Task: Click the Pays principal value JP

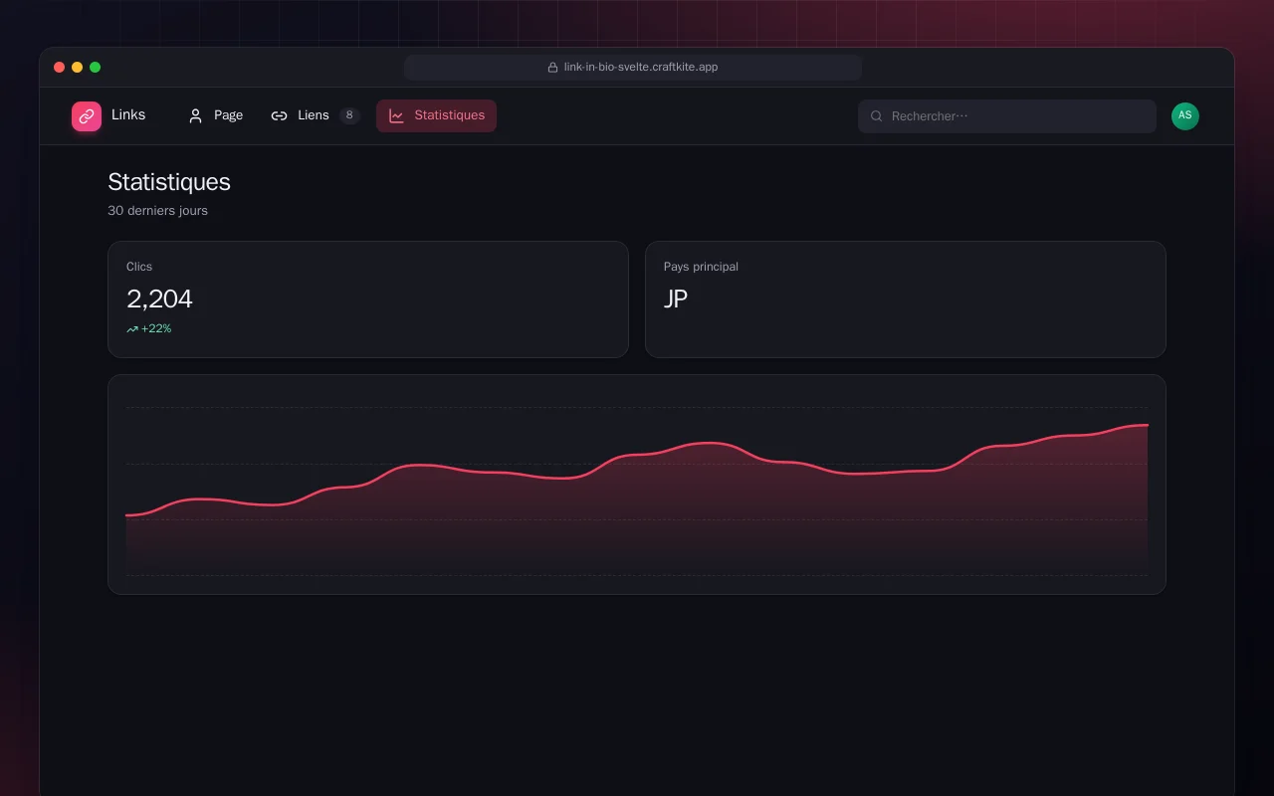Action: pos(676,298)
